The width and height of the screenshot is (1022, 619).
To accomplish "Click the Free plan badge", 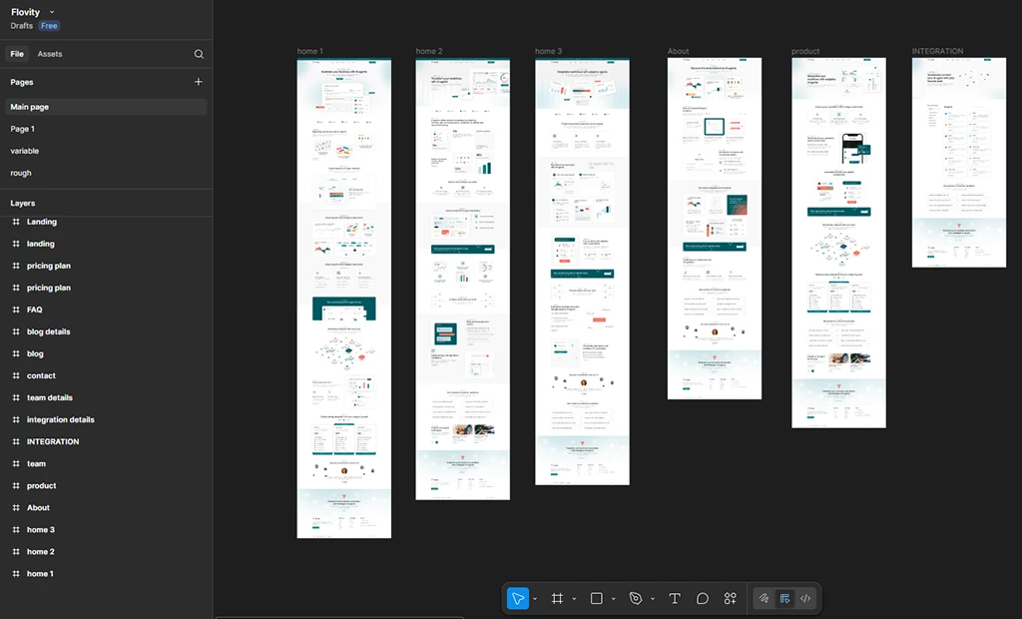I will (49, 25).
